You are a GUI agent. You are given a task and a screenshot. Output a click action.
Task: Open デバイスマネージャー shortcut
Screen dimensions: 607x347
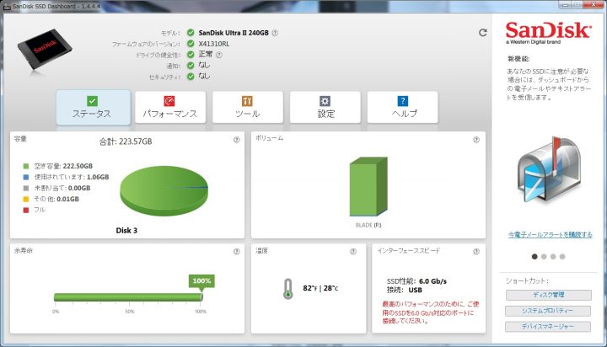coord(548,327)
